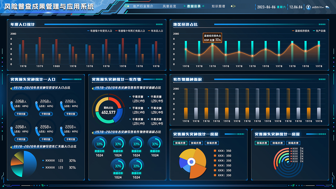
Task: Open the 知识图谱 menu item
Action: click(219, 6)
